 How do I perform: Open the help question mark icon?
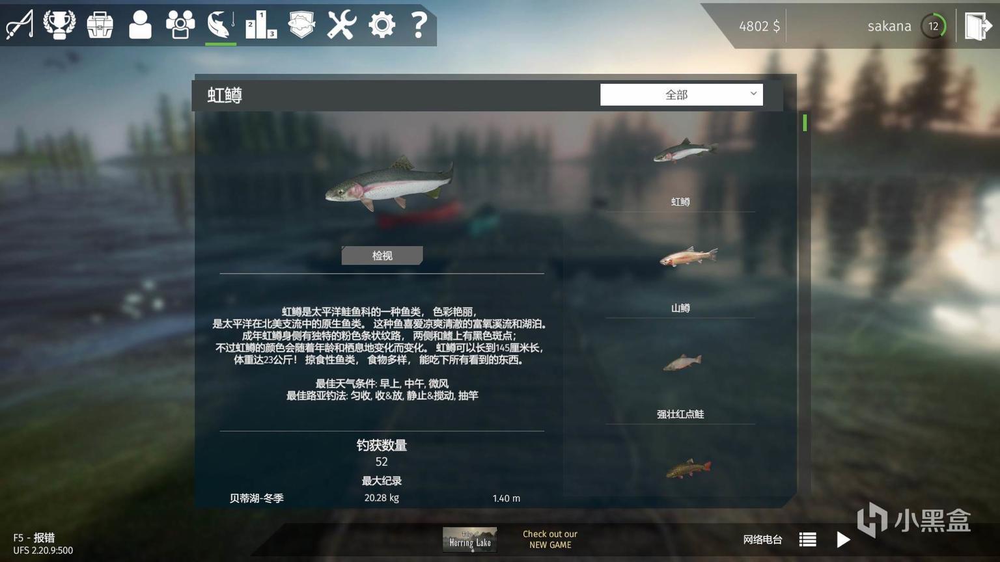419,25
